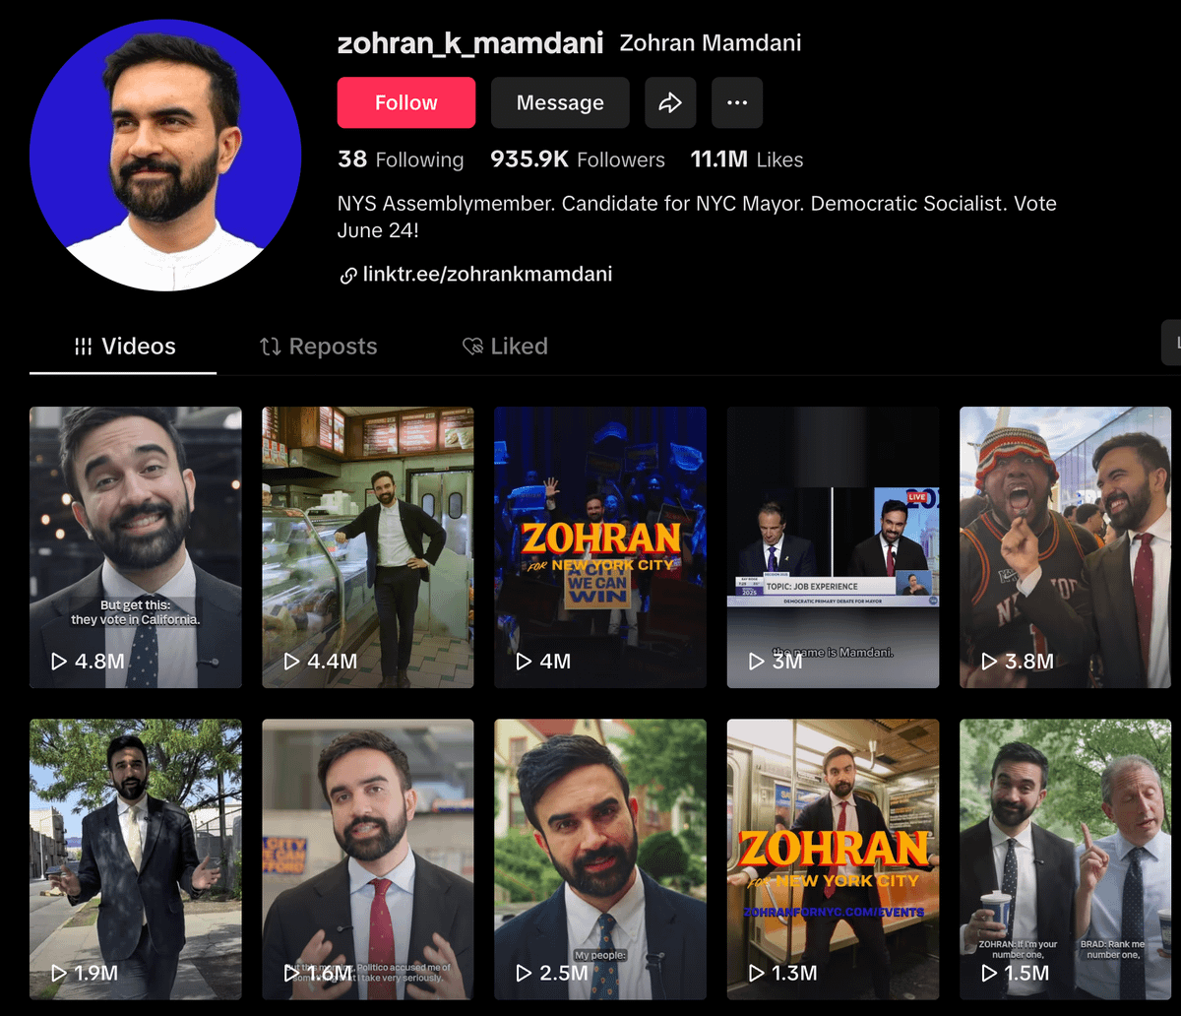Screen dimensions: 1181x1016
Task: View the 38 Following list
Action: (401, 159)
